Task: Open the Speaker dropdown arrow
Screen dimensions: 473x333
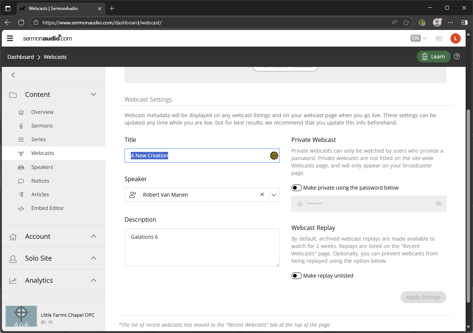Action: 274,194
